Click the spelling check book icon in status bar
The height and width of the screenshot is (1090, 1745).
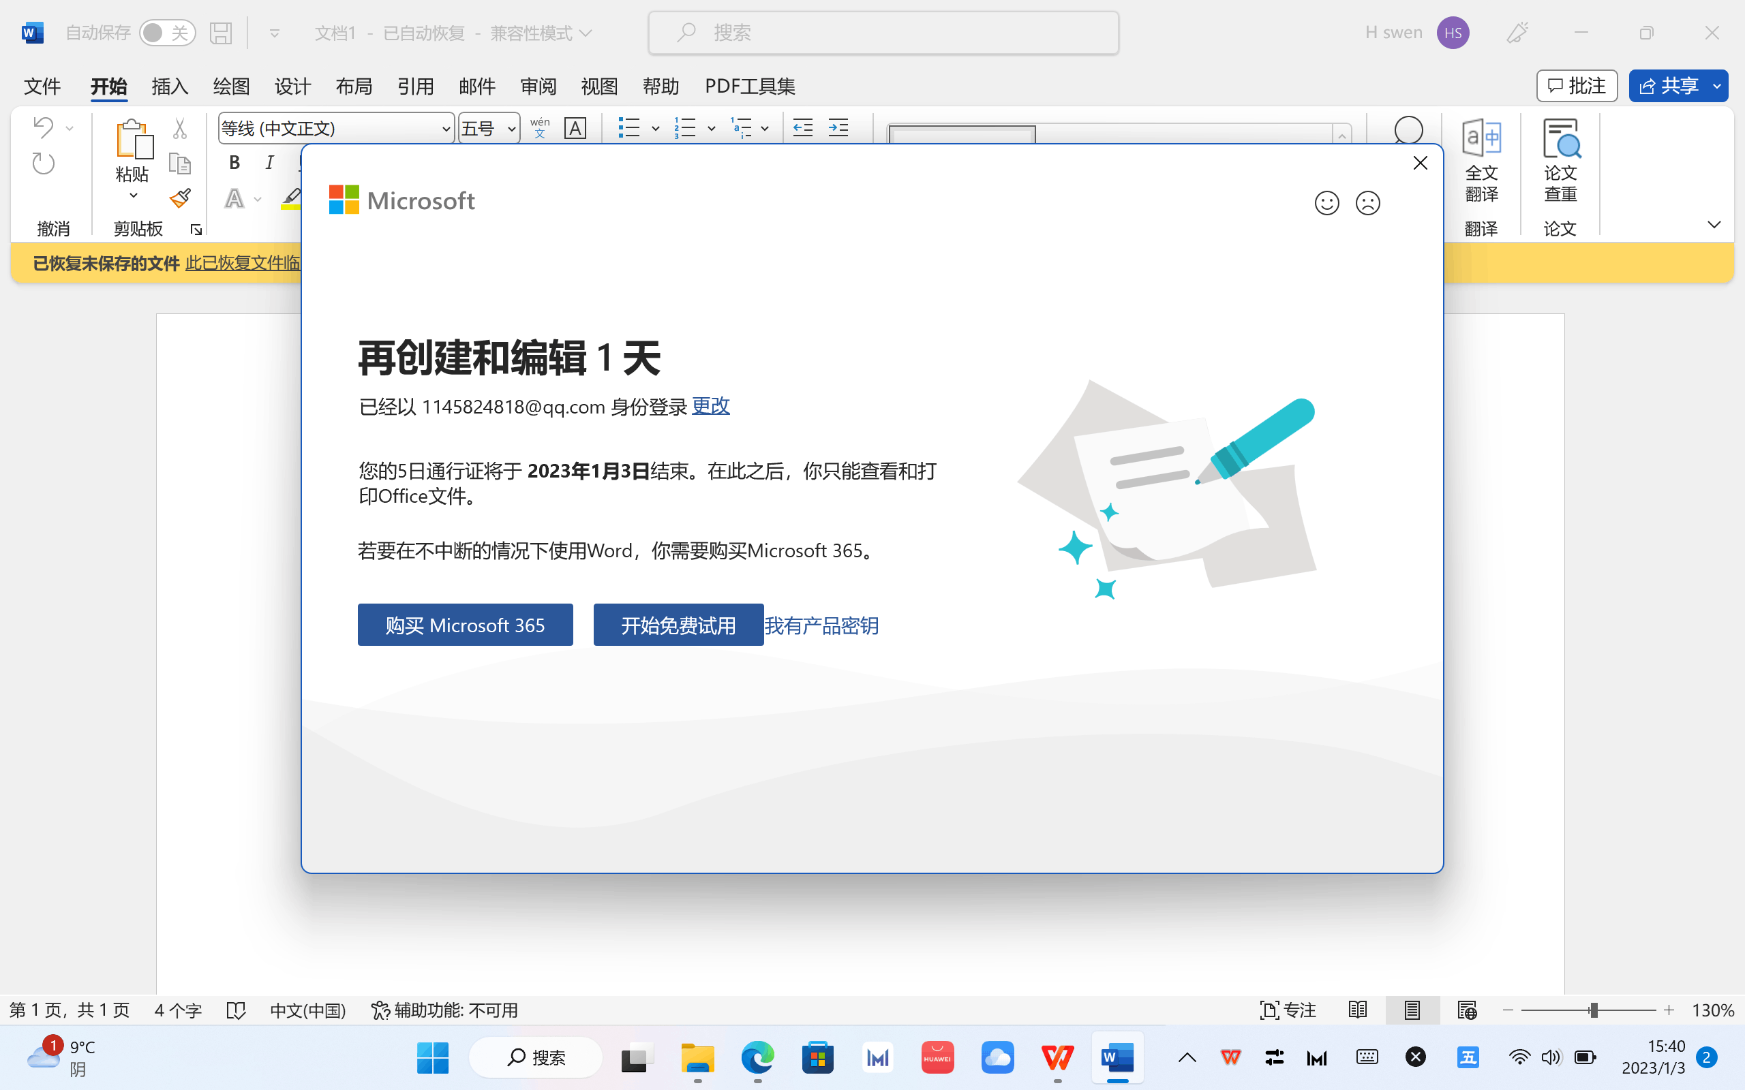236,1010
